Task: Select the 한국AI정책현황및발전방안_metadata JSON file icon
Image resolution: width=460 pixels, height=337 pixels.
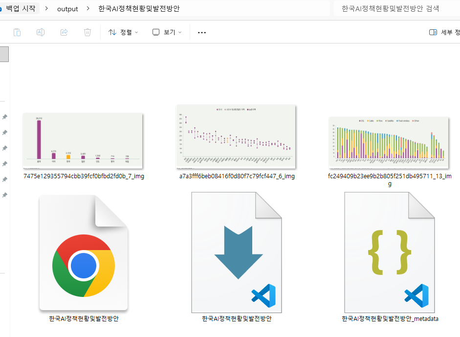Action: [390, 253]
